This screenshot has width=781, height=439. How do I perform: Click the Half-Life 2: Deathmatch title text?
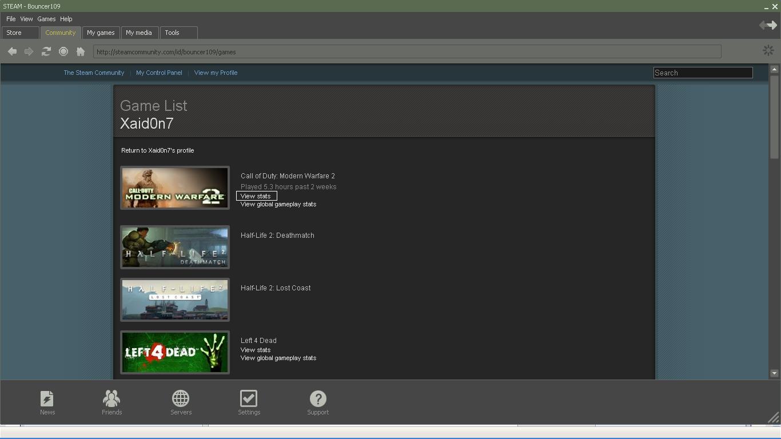point(277,236)
